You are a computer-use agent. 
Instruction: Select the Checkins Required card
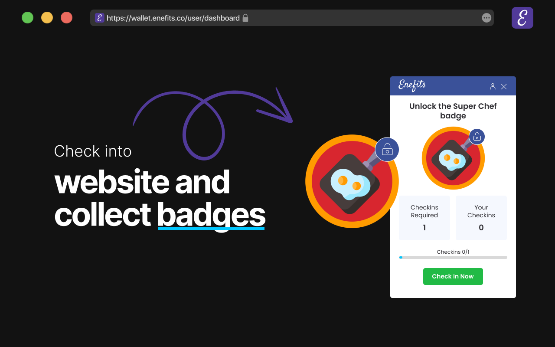click(424, 218)
